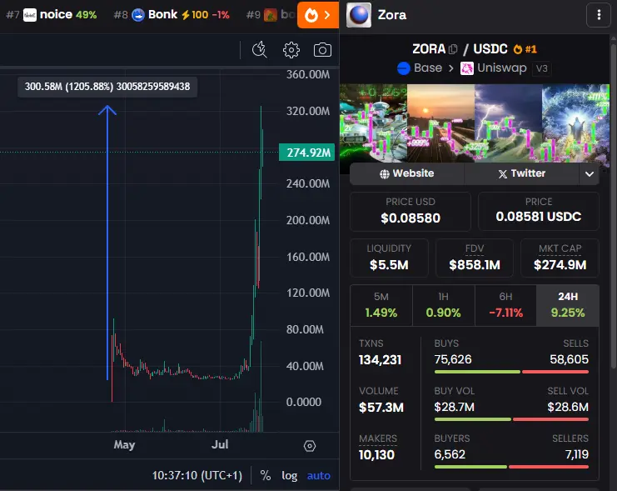Toggle percent scale on the chart

pyautogui.click(x=266, y=475)
